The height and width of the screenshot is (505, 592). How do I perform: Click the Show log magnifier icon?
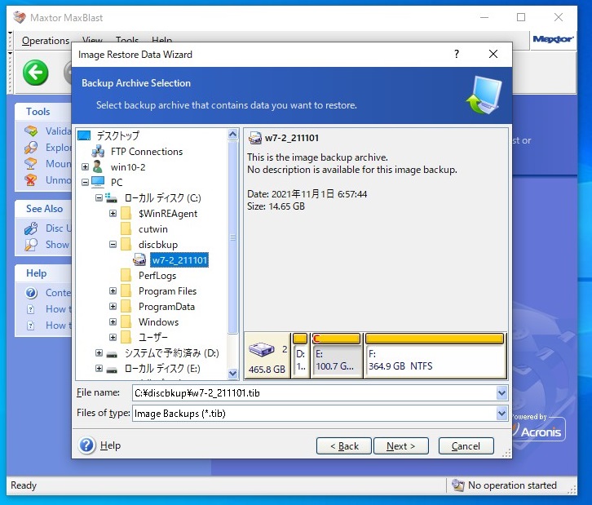[31, 245]
